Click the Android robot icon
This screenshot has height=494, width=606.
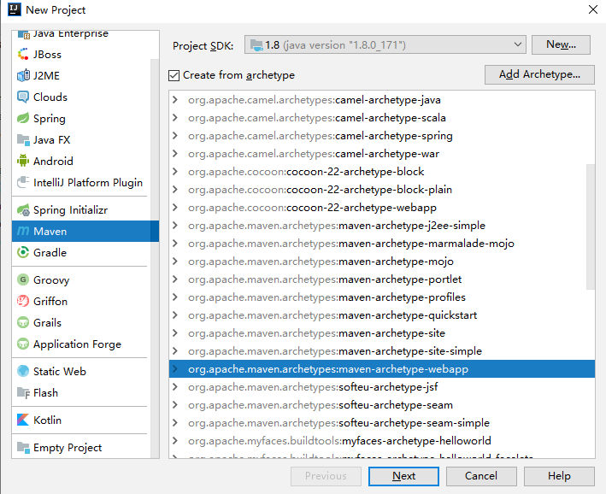pyautogui.click(x=23, y=161)
